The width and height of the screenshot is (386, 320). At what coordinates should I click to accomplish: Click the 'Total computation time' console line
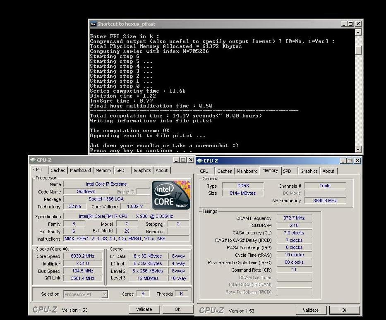click(x=176, y=116)
